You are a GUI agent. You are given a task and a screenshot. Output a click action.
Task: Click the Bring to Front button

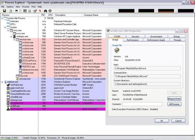tap(174, 99)
